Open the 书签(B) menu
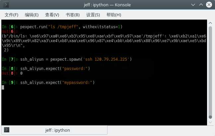Image resolution: width=215 pixels, height=136 pixels. pos(73,15)
